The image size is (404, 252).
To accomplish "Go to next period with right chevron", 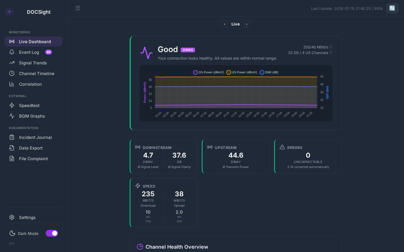I will (x=247, y=24).
